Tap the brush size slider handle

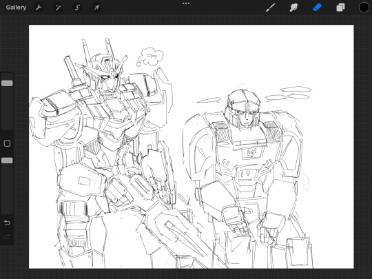(x=7, y=83)
